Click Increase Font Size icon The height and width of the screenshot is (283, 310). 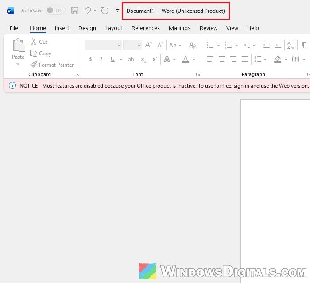tap(148, 45)
